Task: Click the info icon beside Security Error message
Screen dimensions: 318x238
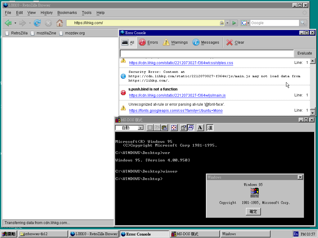Action: (123, 76)
